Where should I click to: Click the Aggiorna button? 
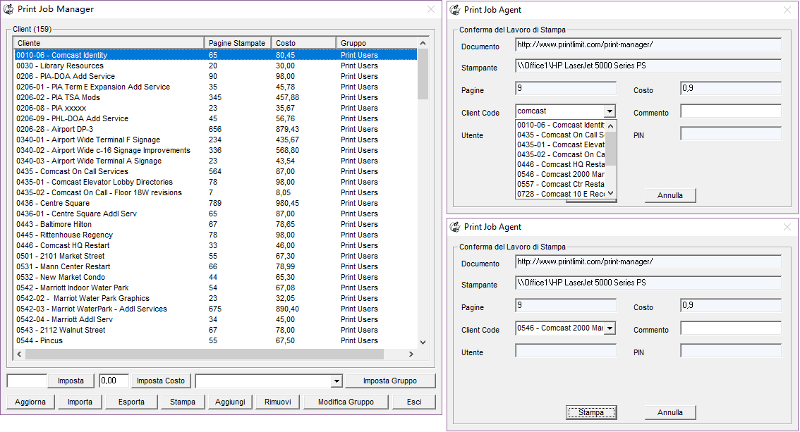point(30,402)
